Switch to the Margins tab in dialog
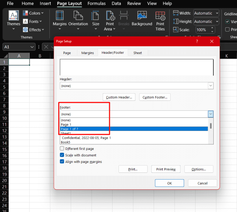Viewport: 237px width, 212px height. pyautogui.click(x=88, y=53)
